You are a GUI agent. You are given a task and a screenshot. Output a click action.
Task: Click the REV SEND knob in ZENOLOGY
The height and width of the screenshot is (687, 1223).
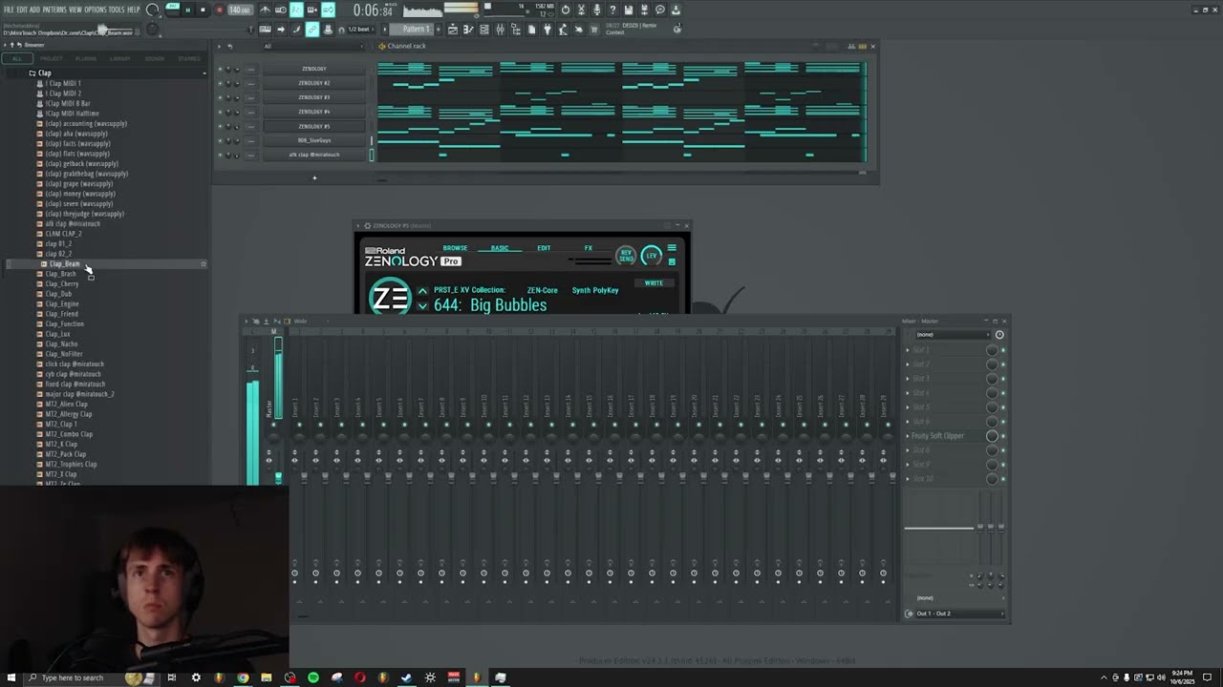[x=626, y=256]
